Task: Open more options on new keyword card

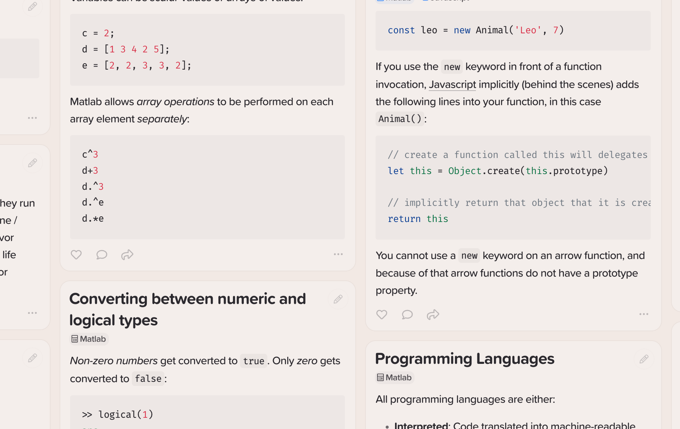Action: click(x=644, y=314)
